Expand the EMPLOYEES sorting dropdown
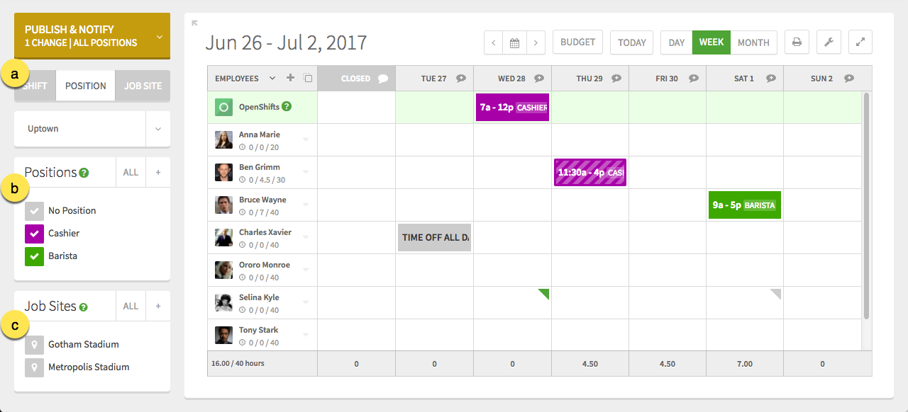Screen dimensions: 908x412 point(271,78)
